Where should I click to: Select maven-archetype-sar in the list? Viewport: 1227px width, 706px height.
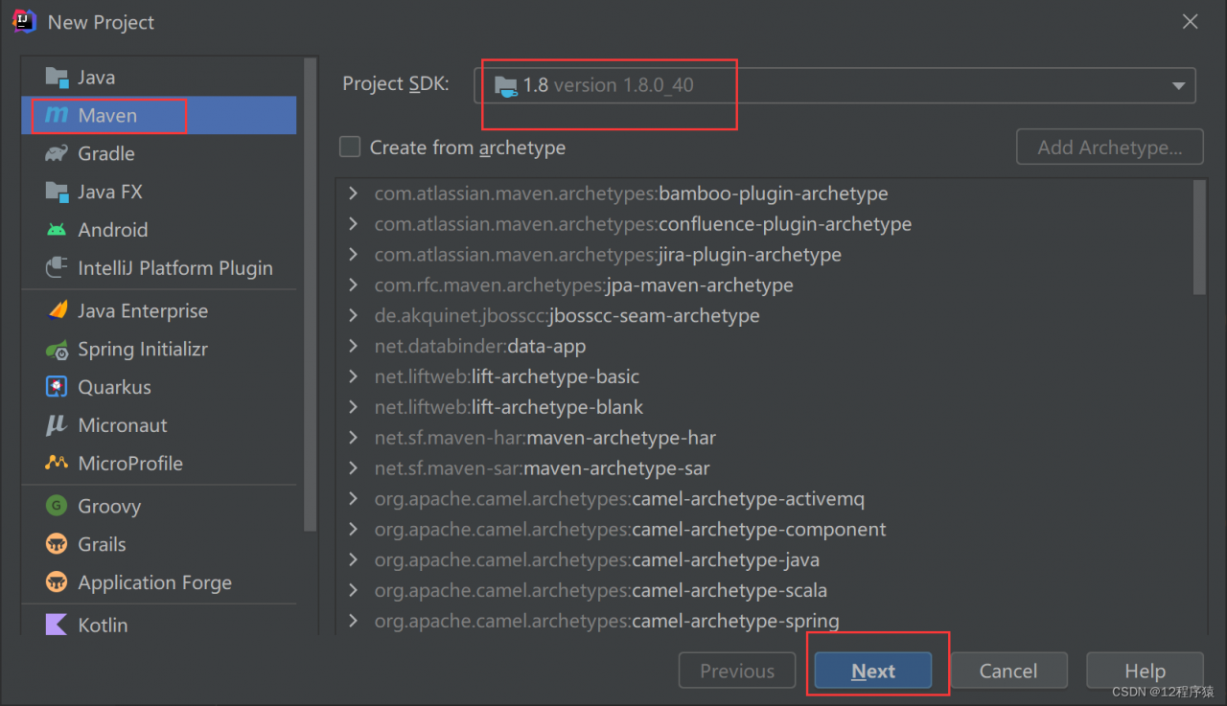(x=543, y=468)
